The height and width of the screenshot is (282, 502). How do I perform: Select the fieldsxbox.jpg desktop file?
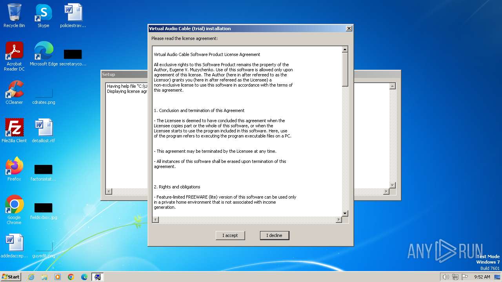click(x=44, y=211)
